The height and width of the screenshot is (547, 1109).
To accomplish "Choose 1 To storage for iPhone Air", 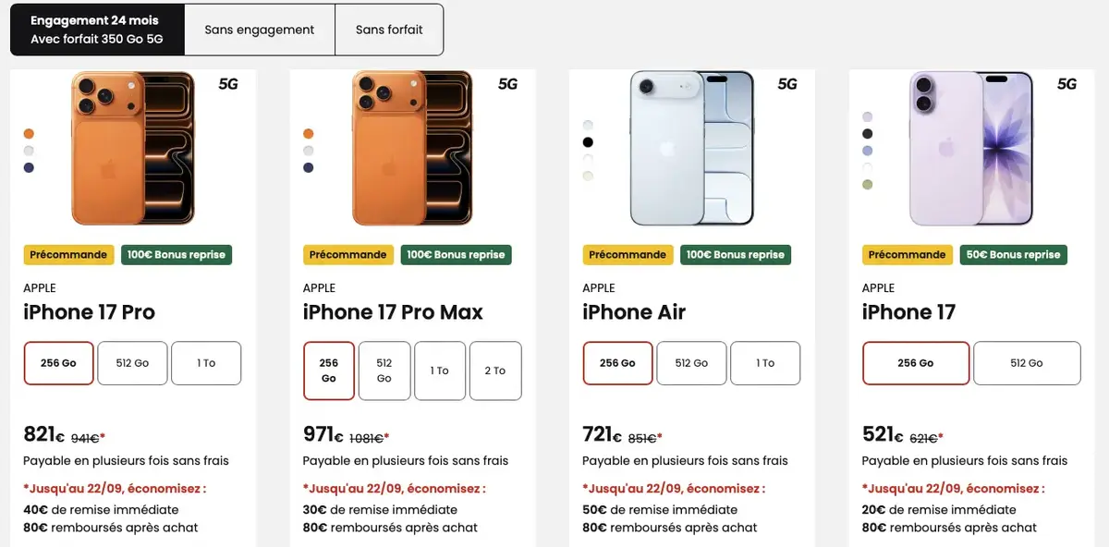I will coord(765,363).
